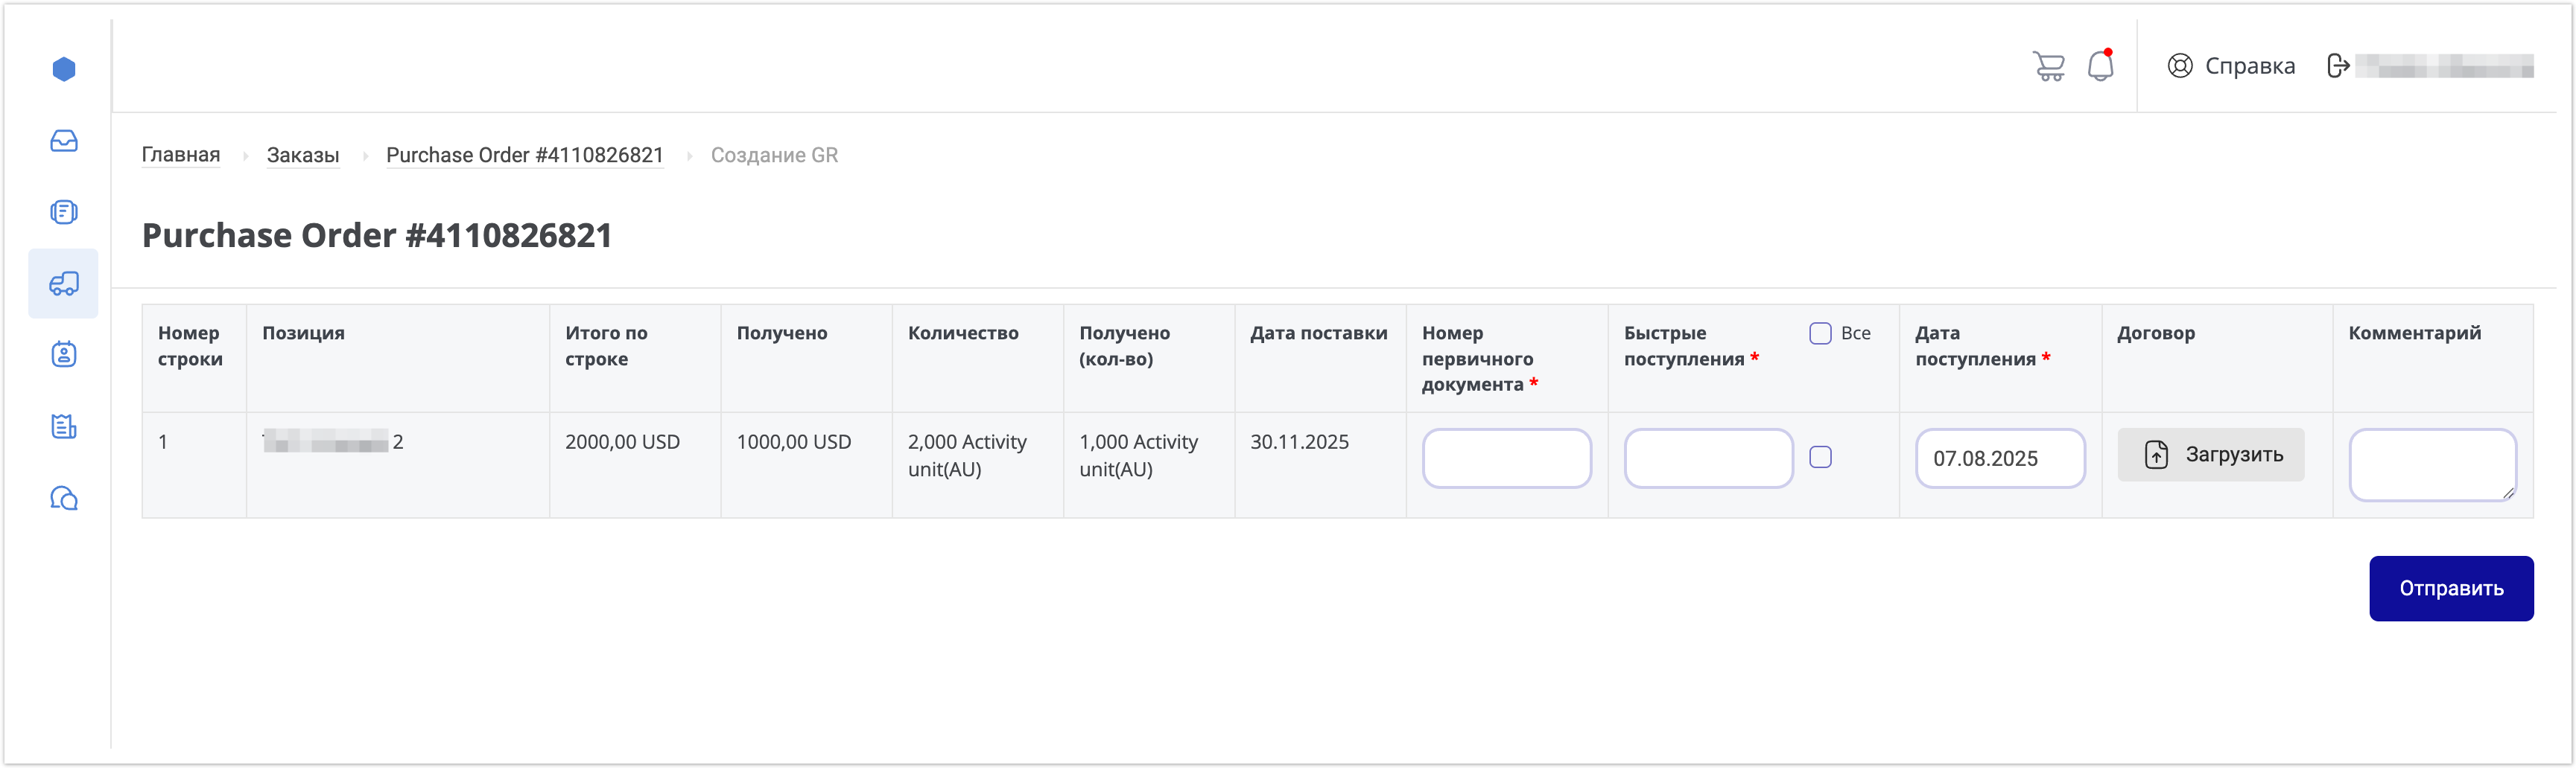Open the checklist report sidebar icon

(x=64, y=426)
